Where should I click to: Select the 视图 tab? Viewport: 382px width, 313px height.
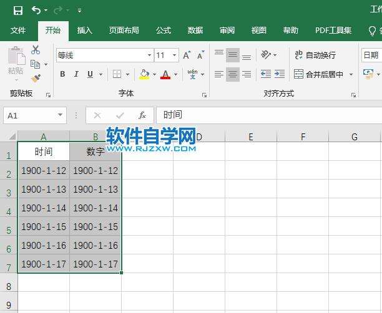coord(259,31)
